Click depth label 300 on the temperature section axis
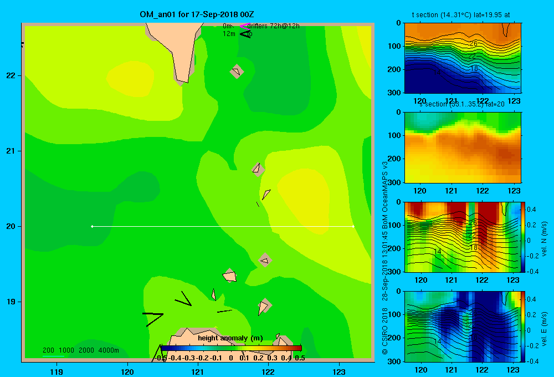The height and width of the screenshot is (377, 554). point(394,93)
